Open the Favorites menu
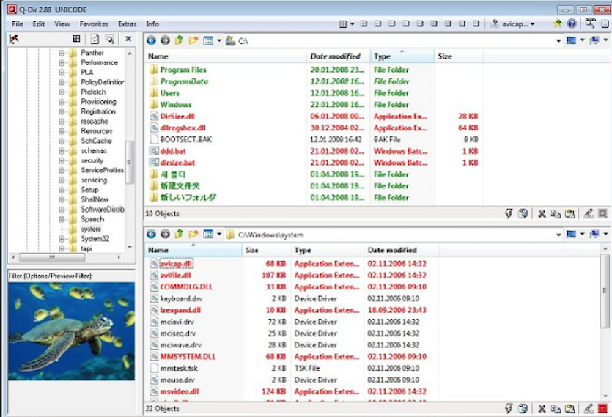 point(94,23)
